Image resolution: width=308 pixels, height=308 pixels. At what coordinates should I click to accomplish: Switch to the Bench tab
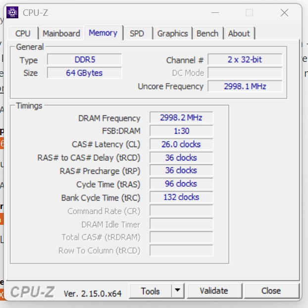click(x=207, y=33)
